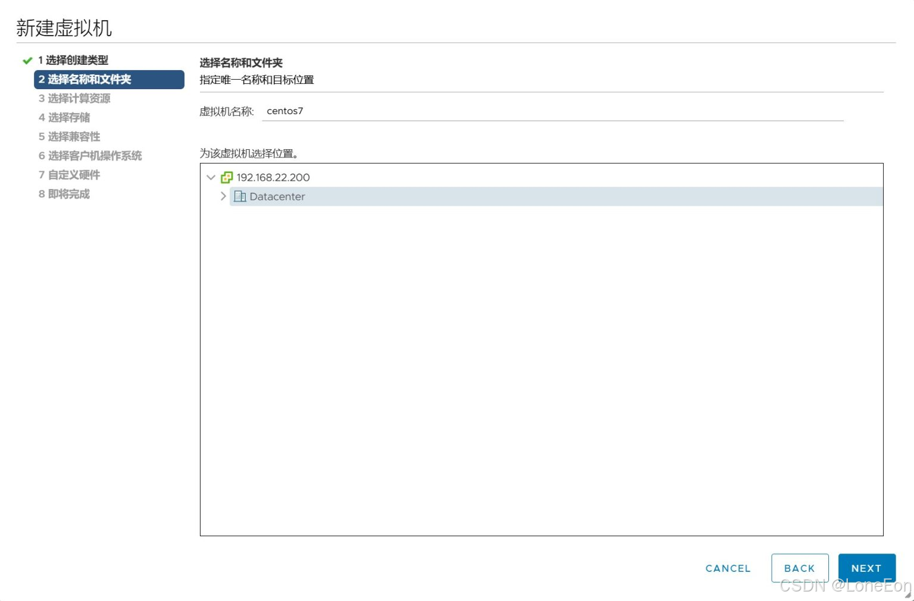The image size is (914, 601).
Task: Open step 6 选择客户机操作系统
Action: (x=90, y=156)
